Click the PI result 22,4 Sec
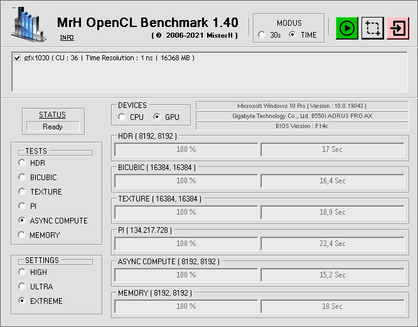The height and width of the screenshot is (327, 418). click(333, 244)
